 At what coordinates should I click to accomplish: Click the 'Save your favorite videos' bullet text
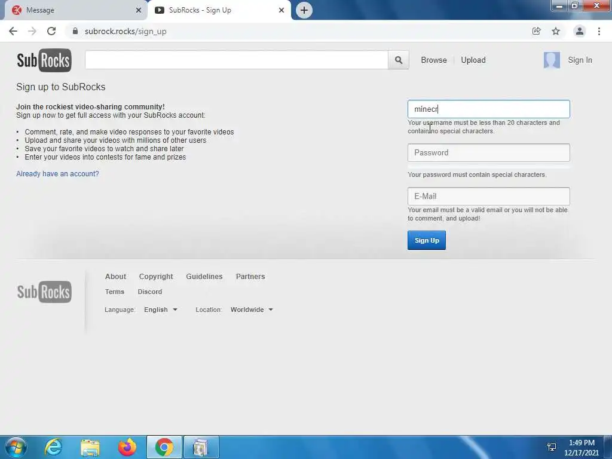click(104, 149)
